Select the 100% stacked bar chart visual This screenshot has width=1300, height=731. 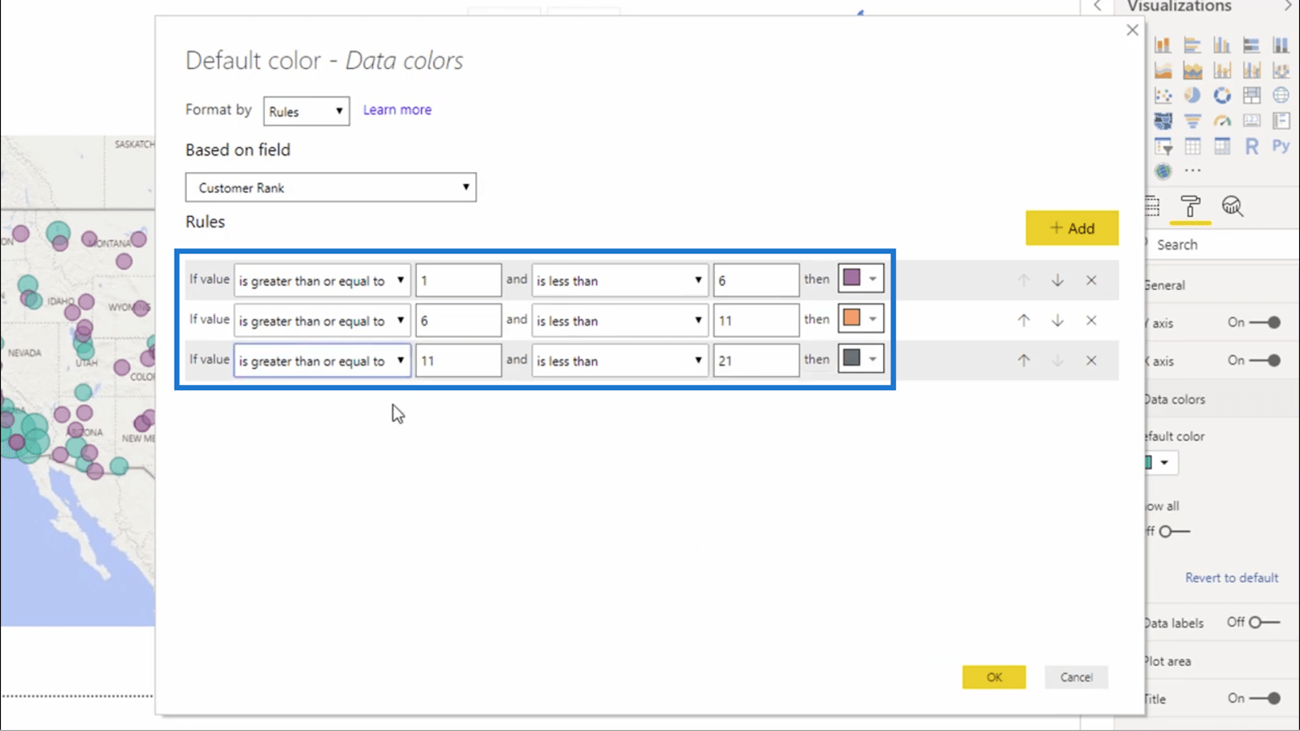(x=1251, y=45)
